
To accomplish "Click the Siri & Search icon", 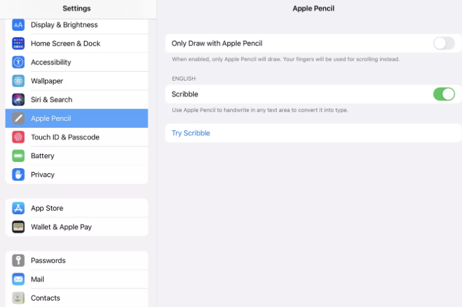I will [19, 100].
